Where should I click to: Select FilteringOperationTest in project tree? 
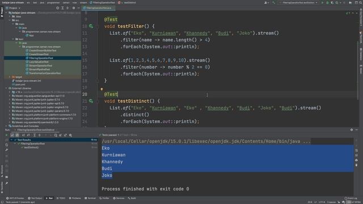(x=41, y=58)
